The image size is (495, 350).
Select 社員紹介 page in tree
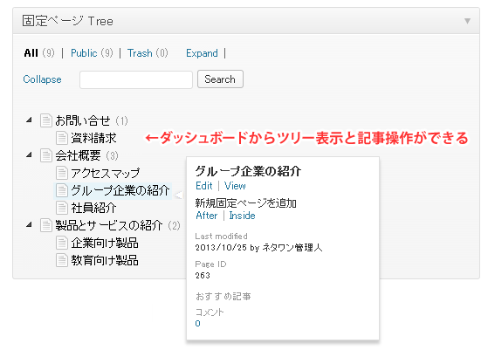click(93, 208)
